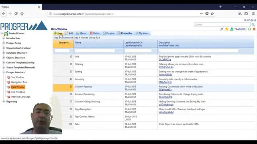Open a new browser tab

click(x=220, y=7)
